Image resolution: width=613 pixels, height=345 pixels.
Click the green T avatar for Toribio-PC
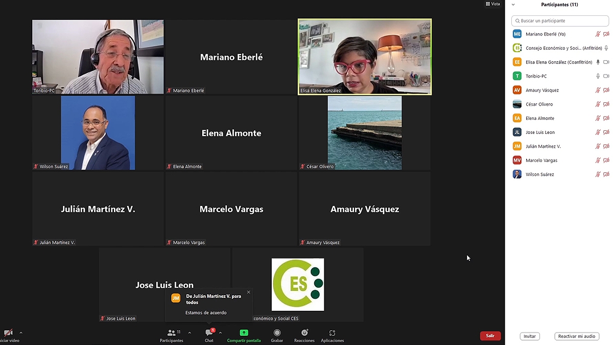517,76
